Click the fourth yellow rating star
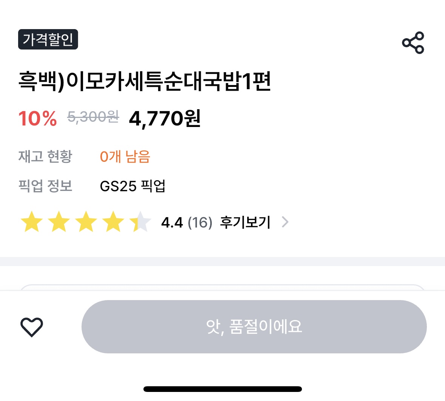The width and height of the screenshot is (445, 401). [113, 222]
